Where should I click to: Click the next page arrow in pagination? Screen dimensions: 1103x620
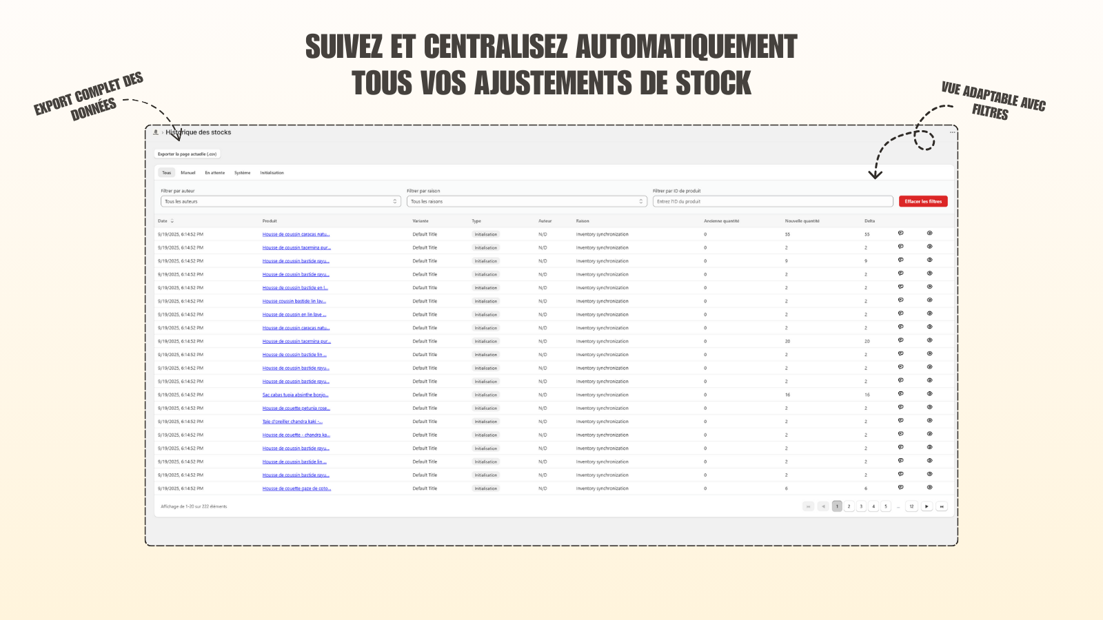pos(927,506)
